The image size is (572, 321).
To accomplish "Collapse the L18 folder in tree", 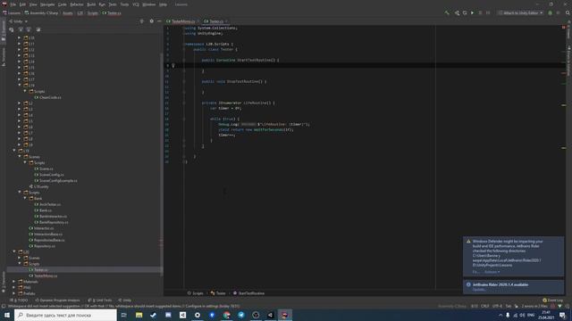I will click(20, 86).
